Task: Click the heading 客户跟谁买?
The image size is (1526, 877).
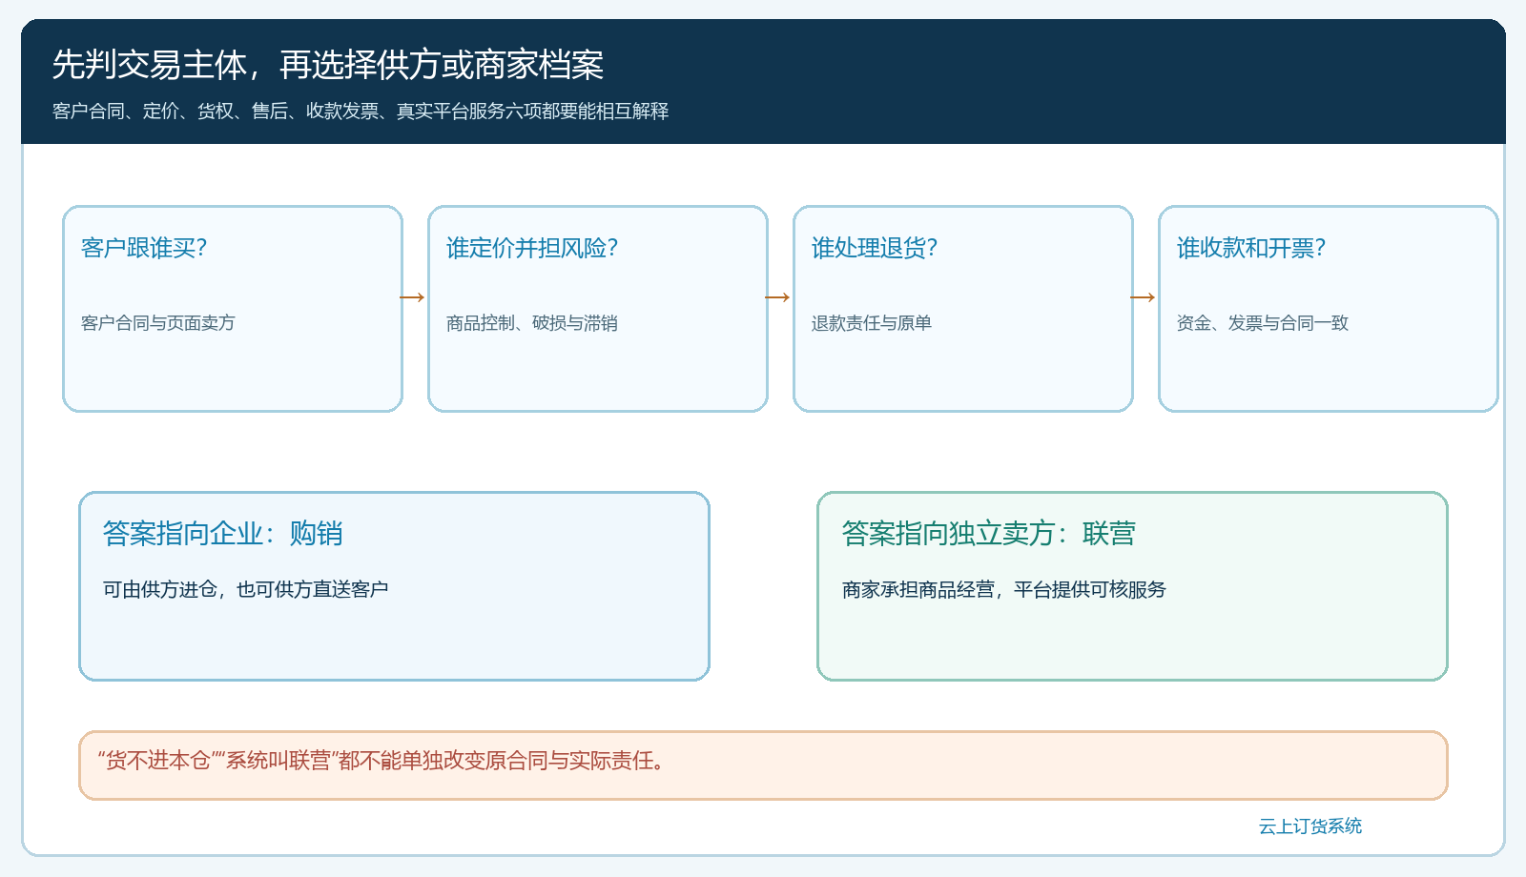Action: tap(144, 248)
